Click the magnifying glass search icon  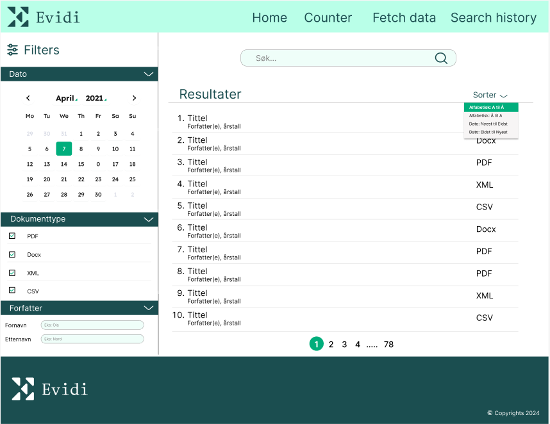pos(441,58)
